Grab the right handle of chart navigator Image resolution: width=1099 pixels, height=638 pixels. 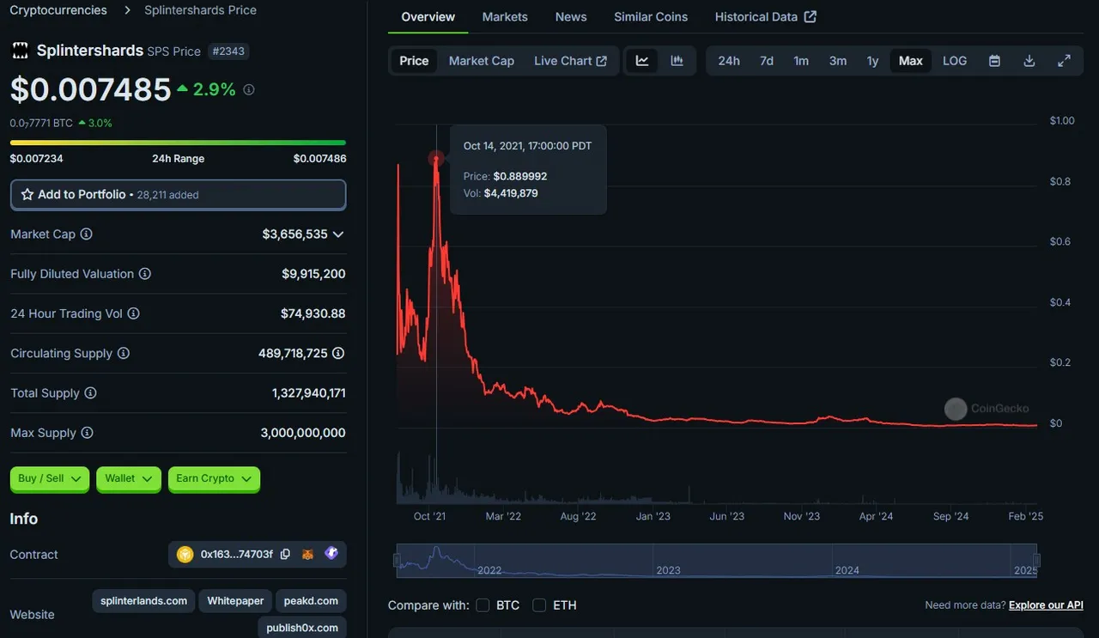(x=1037, y=561)
